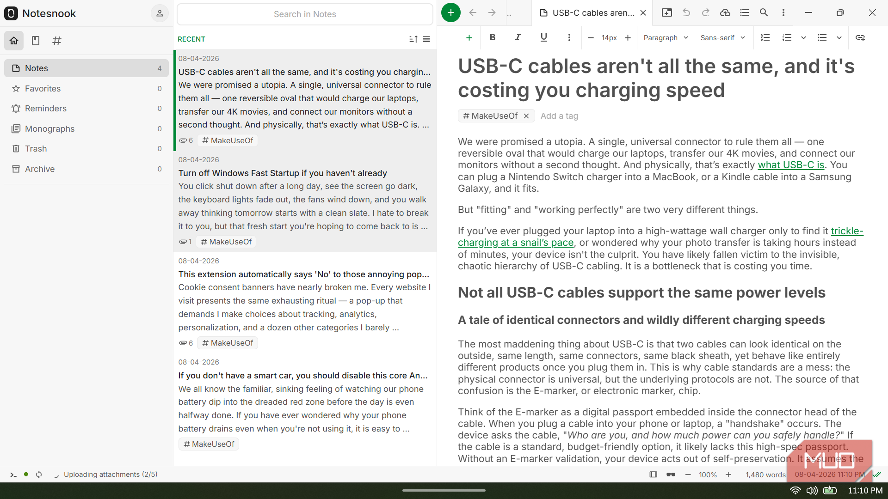Create a new note with green plus button

coord(450,12)
